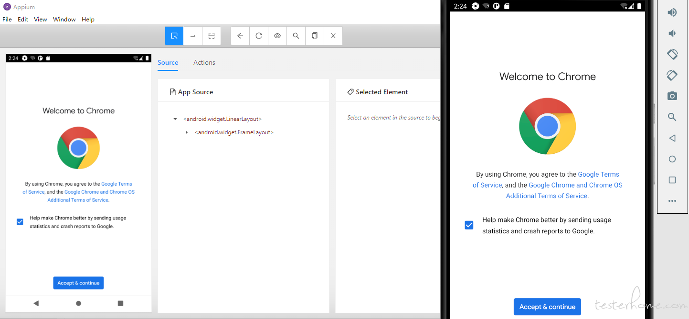Click the Back arrow in Appium toolbar
This screenshot has height=319, width=689.
click(x=240, y=36)
